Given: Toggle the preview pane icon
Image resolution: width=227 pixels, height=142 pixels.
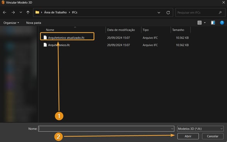Looking at the screenshot, I should coord(213,23).
